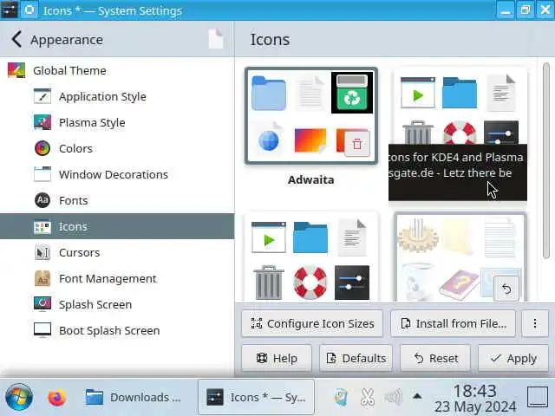555x416 pixels.
Task: Open Boot Splash Screen settings
Action: tap(117, 330)
